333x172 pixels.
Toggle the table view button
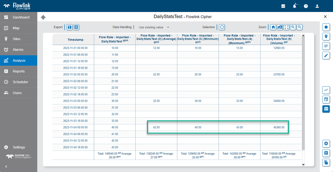pyautogui.click(x=326, y=109)
